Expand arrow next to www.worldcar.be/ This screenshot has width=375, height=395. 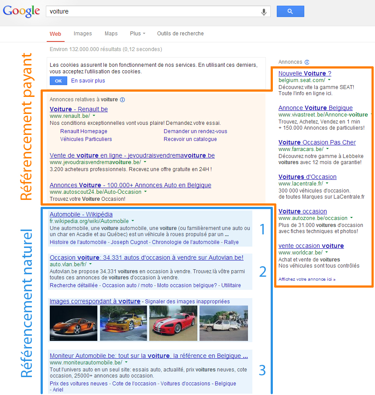coord(327,252)
